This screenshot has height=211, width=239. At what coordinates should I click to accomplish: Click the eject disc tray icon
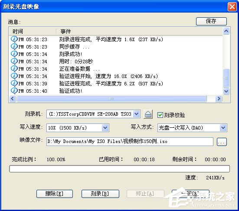pos(148,114)
